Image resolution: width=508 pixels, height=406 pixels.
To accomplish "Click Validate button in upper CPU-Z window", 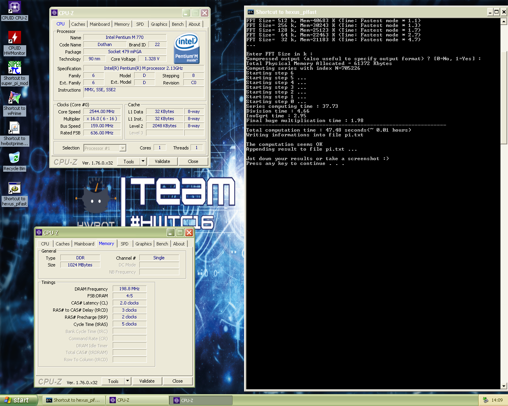I will coord(162,161).
